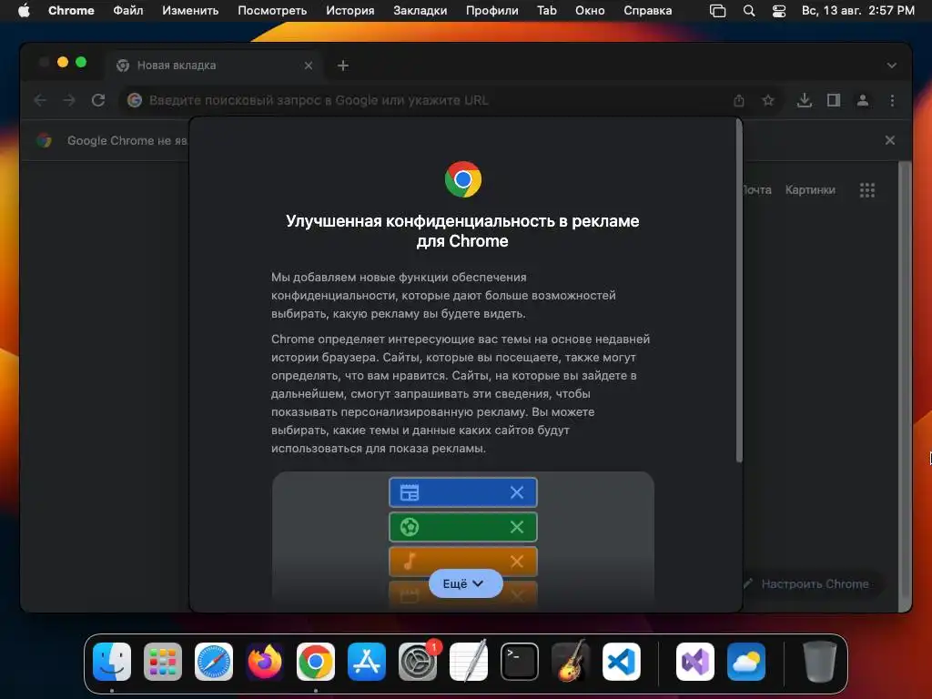Image resolution: width=932 pixels, height=699 pixels.
Task: Reload the page
Action: 98,100
